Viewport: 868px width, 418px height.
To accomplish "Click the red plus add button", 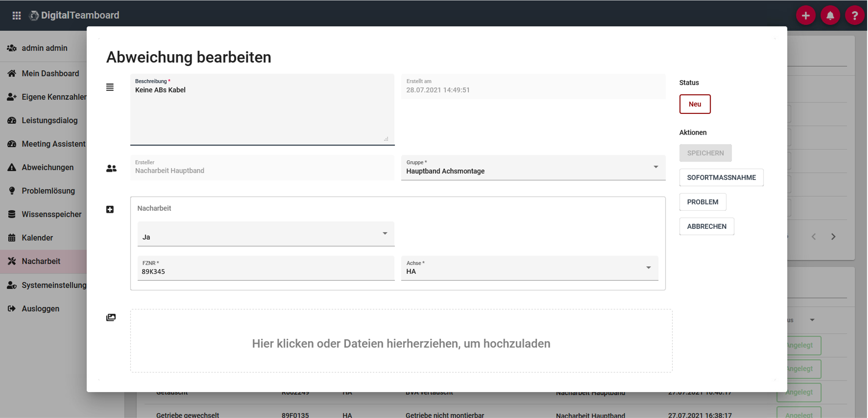I will (806, 16).
